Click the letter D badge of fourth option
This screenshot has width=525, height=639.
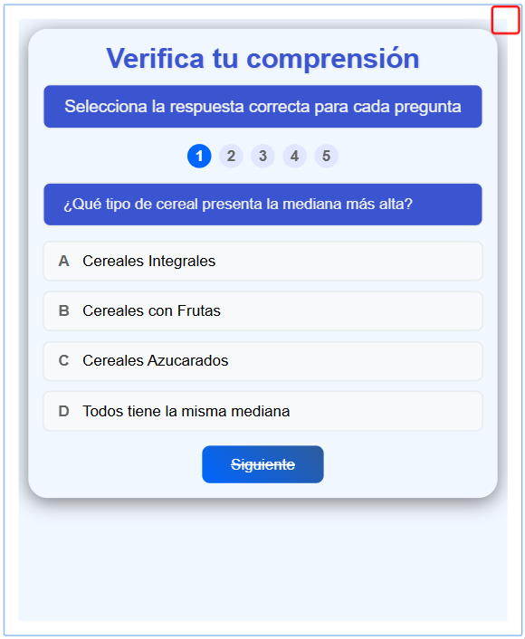[63, 411]
